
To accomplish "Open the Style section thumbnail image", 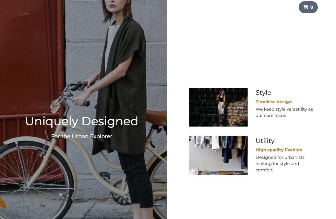I will 218,107.
